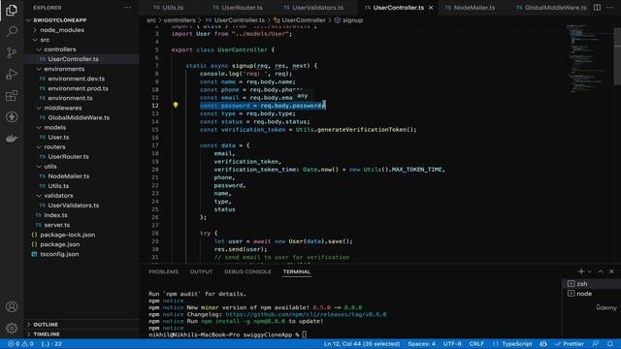Open the Search view in activity bar
Screen dimensions: 621x349
[x=12, y=31]
